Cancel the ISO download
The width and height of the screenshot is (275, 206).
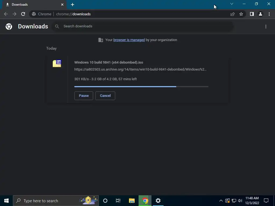[105, 96]
